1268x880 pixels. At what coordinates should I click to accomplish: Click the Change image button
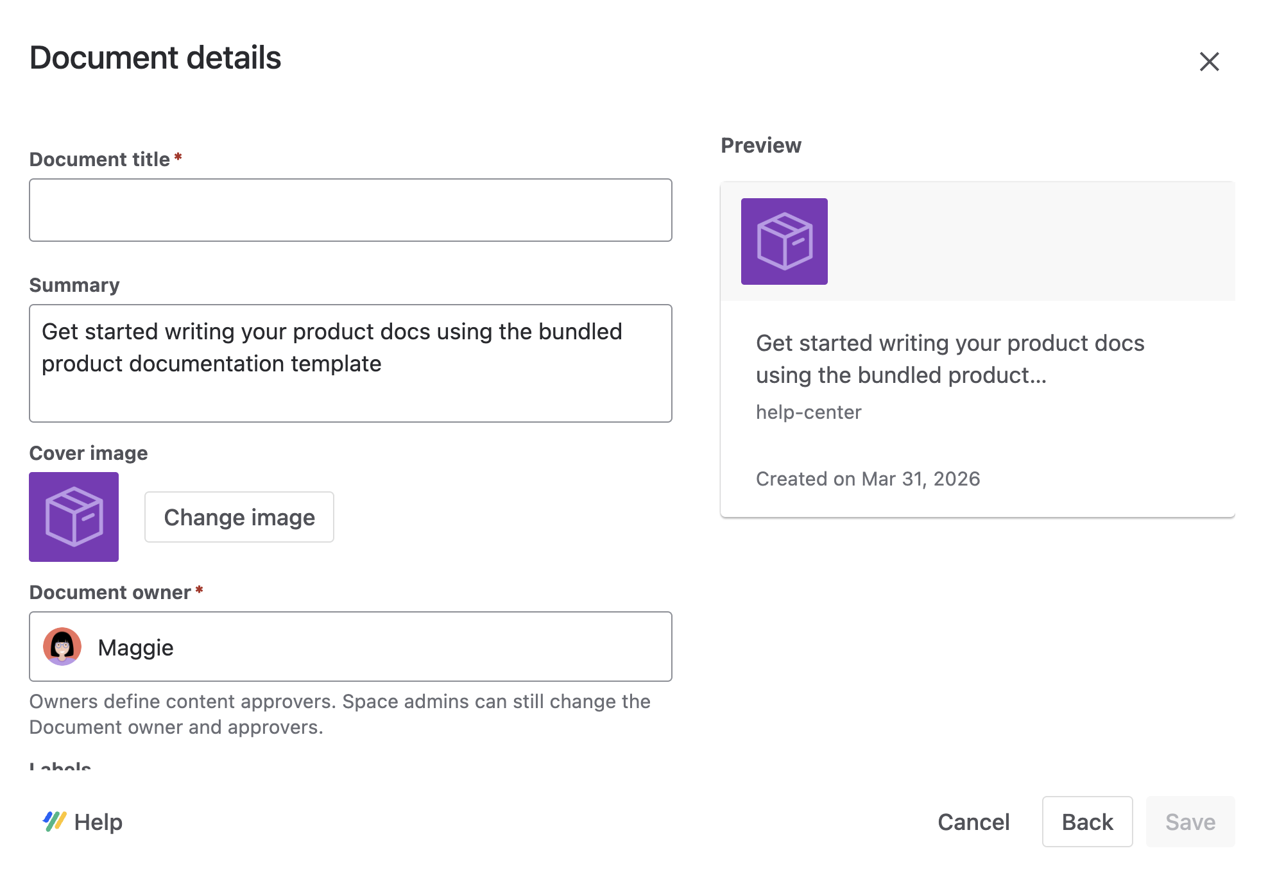[x=239, y=517]
